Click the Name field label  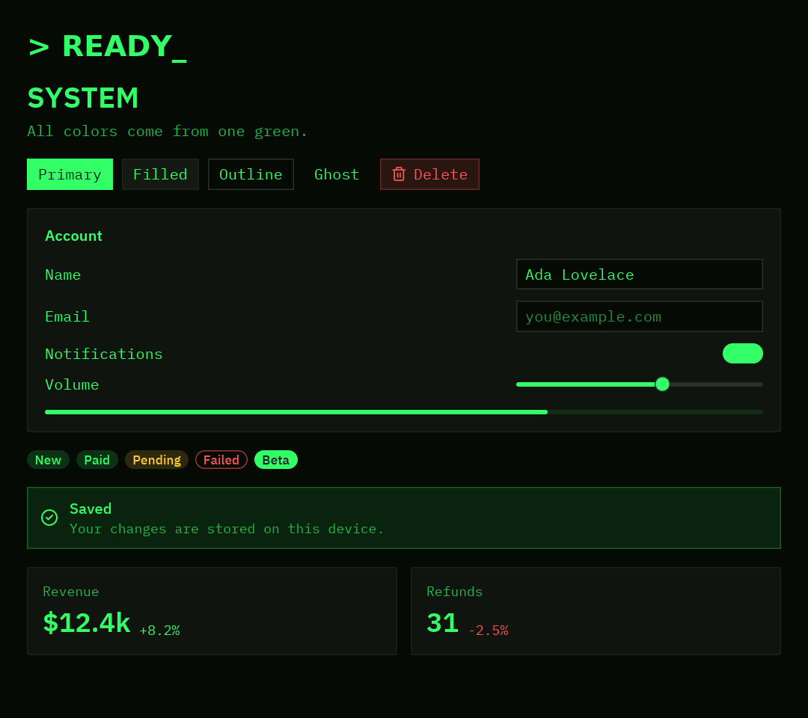click(63, 274)
